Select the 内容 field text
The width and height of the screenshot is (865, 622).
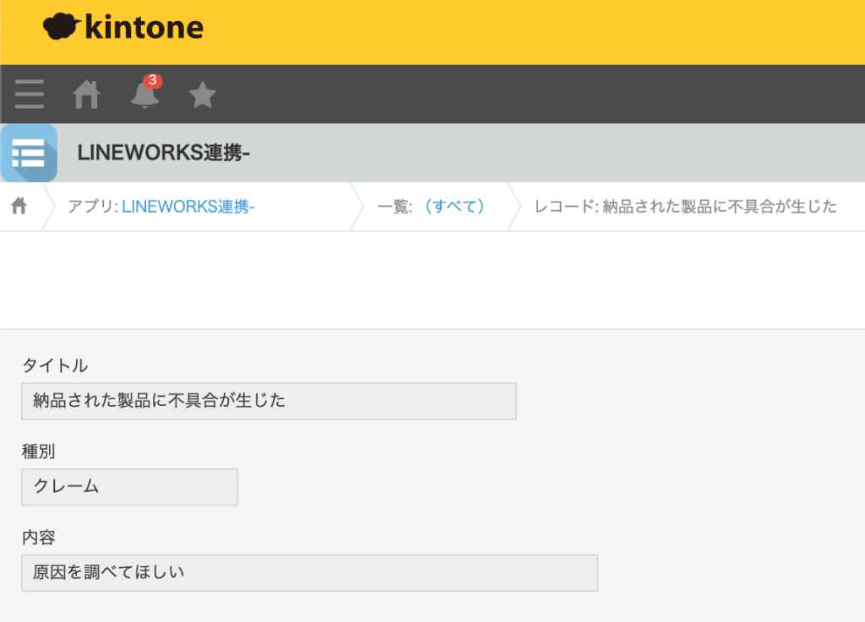(309, 573)
